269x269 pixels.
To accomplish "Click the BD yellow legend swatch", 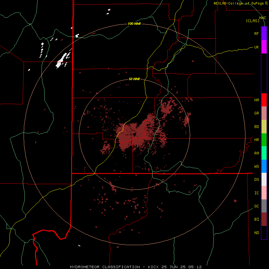I will (x=264, y=127).
